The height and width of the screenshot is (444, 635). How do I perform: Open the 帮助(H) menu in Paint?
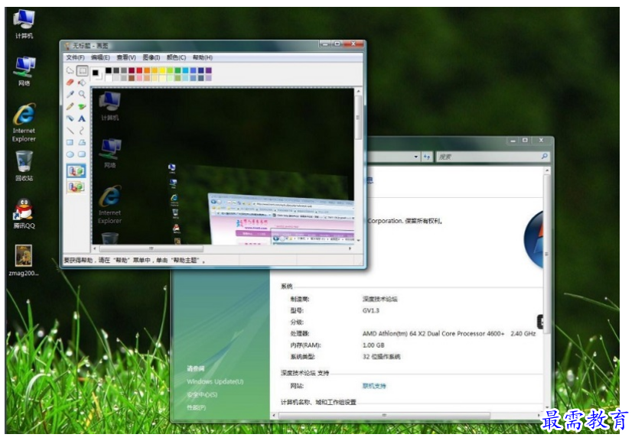202,57
